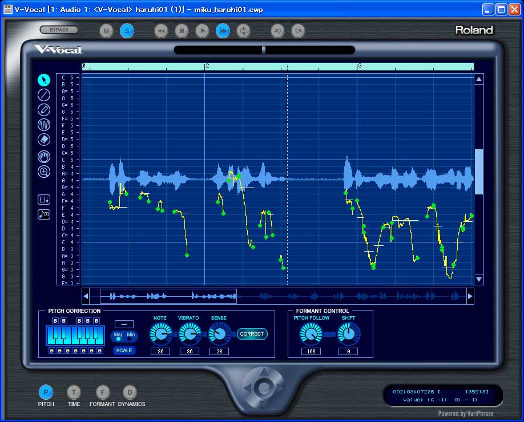Image resolution: width=524 pixels, height=422 pixels.
Task: Click measure 2 on the timeline ruler
Action: 207,66
